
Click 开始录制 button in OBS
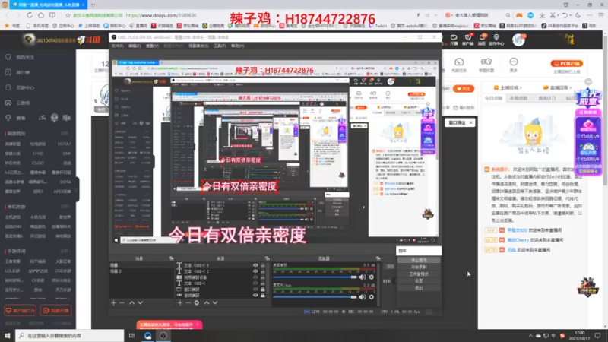click(x=419, y=268)
